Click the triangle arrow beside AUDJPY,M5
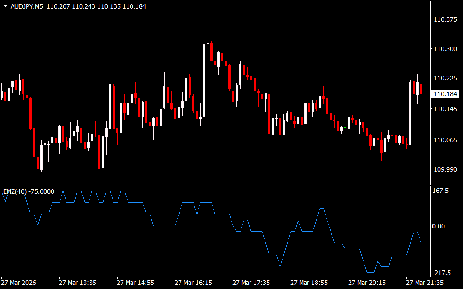This screenshot has width=463, height=289. click(x=5, y=7)
